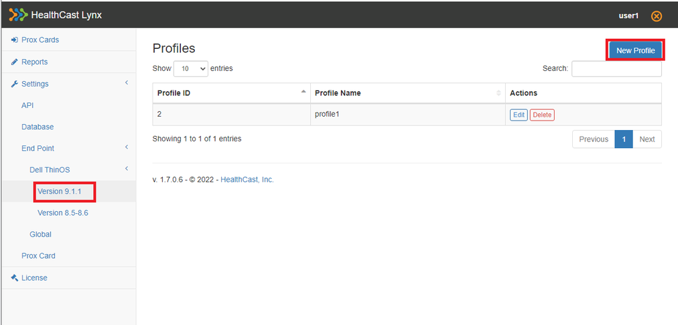Focus the Search input field
The height and width of the screenshot is (325, 678).
(x=616, y=68)
